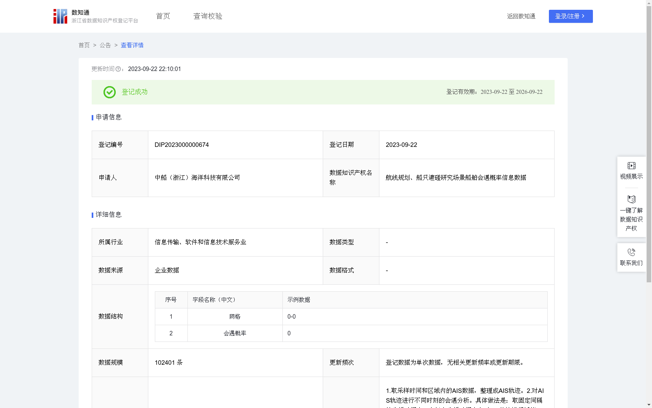Click the 返回数知通 link
The width and height of the screenshot is (652, 408).
[x=521, y=16]
